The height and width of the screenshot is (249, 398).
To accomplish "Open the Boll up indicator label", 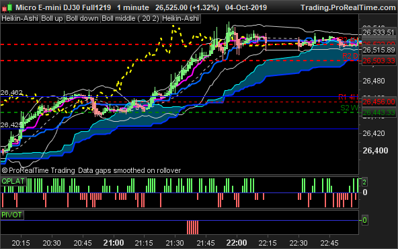I will (x=52, y=19).
